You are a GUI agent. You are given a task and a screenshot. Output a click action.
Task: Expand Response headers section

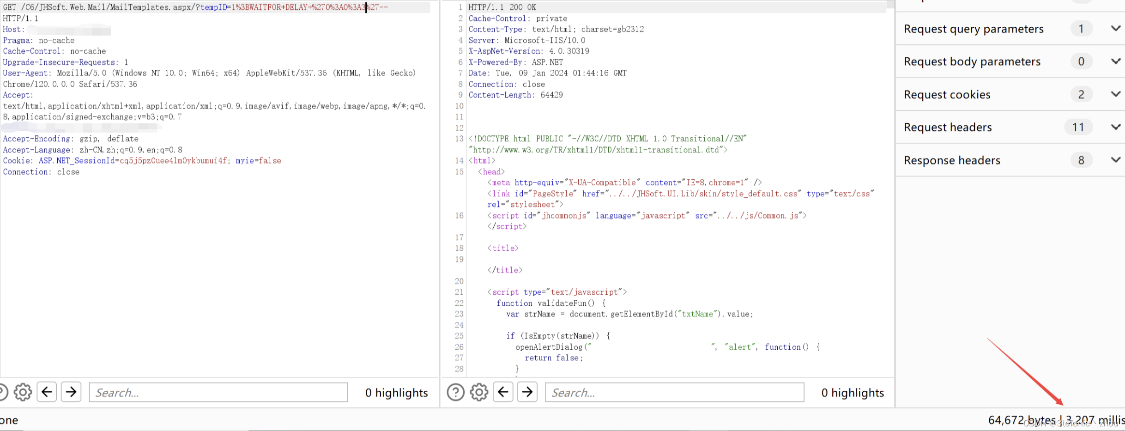tap(1115, 160)
